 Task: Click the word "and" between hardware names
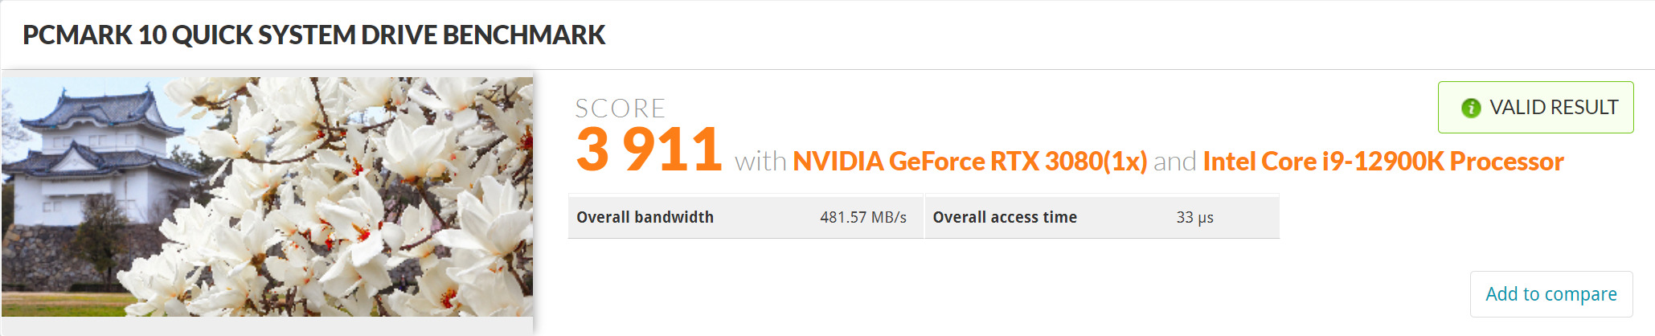(x=1174, y=162)
